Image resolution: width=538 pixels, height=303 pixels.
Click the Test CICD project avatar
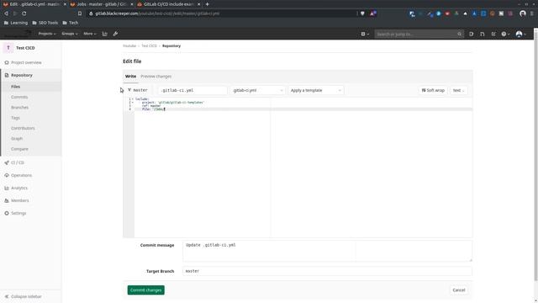click(x=8, y=48)
